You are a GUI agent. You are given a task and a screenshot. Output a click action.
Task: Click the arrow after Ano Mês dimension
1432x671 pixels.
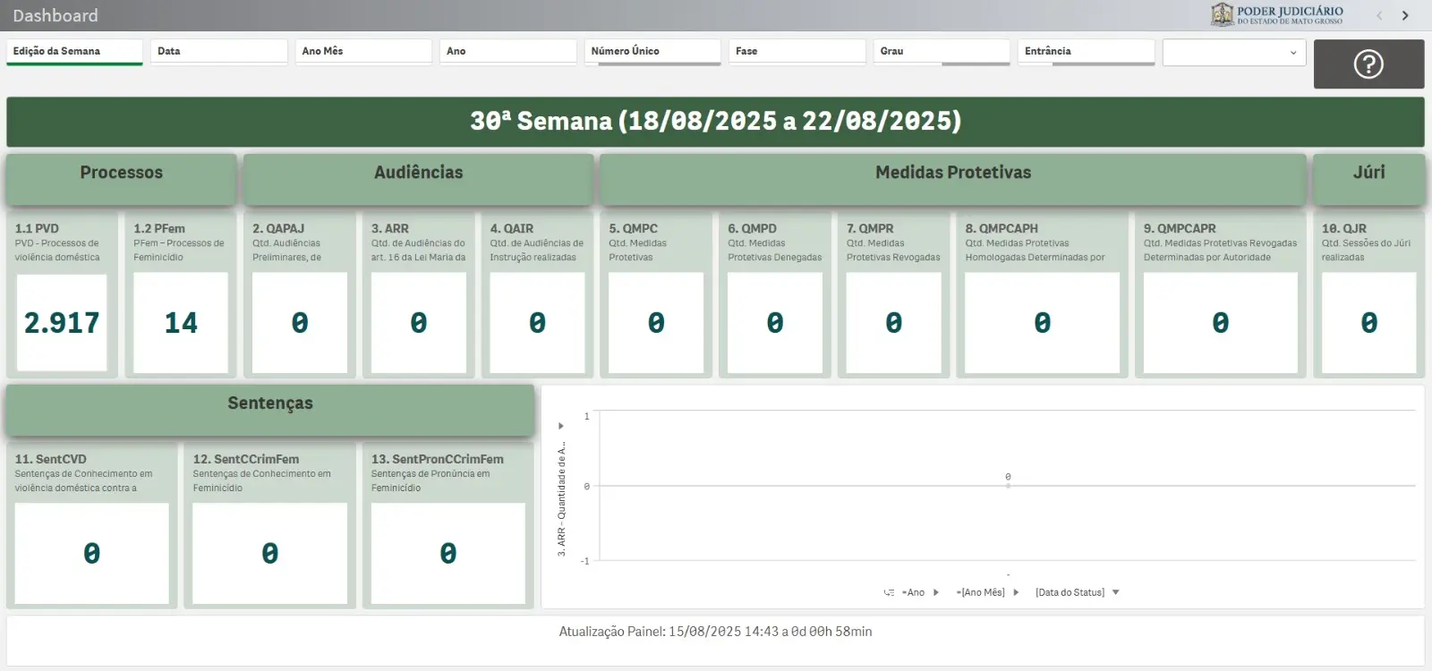pyautogui.click(x=1016, y=592)
